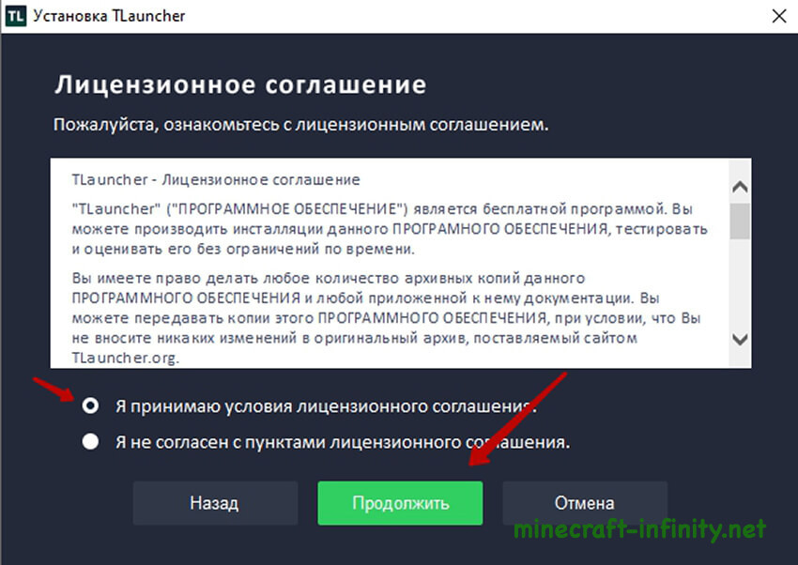Continue installation with the Продолжить button

coord(400,503)
